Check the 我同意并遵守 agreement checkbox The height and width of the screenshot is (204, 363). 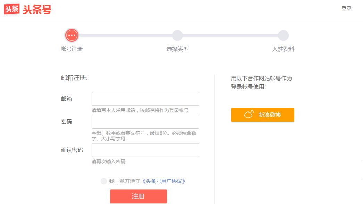coord(104,181)
